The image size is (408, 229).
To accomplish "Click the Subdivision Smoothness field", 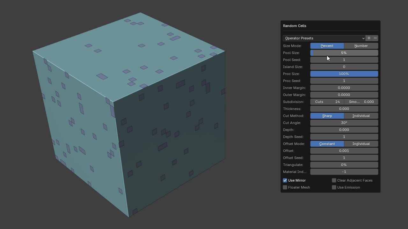I will point(361,102).
